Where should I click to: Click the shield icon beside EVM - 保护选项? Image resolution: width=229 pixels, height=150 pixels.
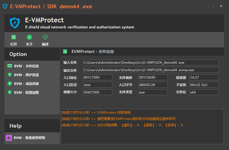(10, 75)
